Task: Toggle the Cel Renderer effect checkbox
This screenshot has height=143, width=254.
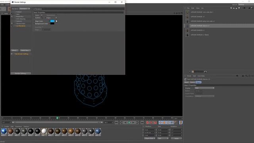Action: coord(12,26)
